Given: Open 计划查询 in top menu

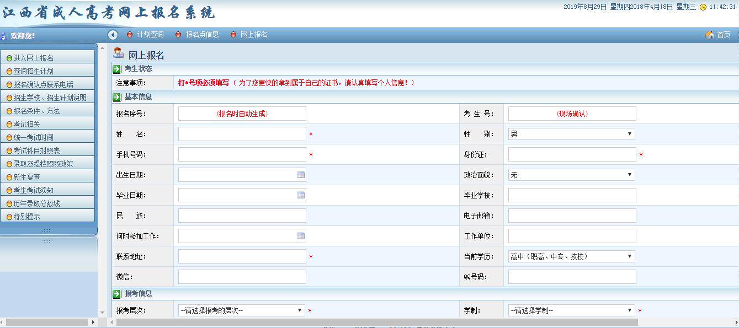Looking at the screenshot, I should 151,35.
